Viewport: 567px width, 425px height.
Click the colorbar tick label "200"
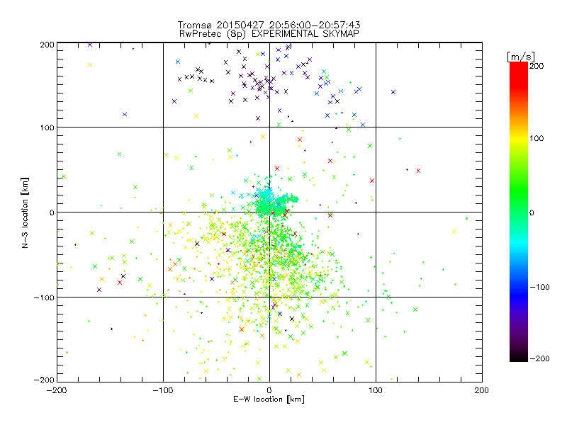point(537,66)
